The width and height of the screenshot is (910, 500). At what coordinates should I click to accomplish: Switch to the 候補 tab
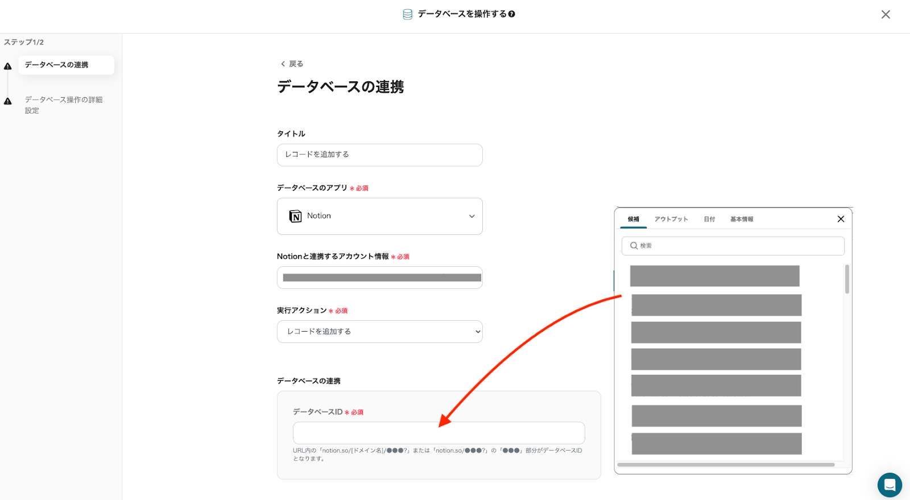coord(634,219)
